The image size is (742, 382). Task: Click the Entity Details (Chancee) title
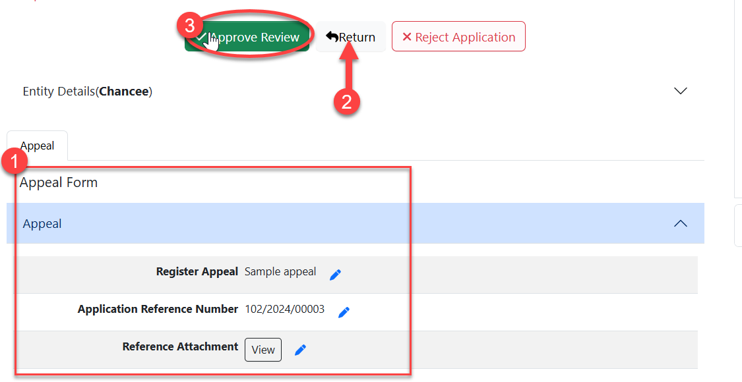[87, 92]
